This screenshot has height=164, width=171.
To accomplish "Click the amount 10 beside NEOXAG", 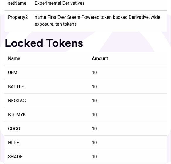I will click(94, 101).
